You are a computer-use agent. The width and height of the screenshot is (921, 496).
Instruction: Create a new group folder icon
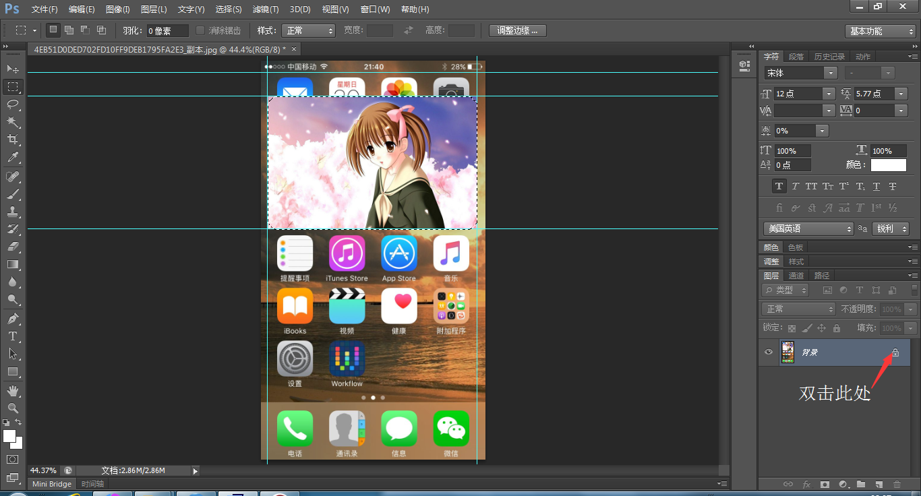(861, 484)
